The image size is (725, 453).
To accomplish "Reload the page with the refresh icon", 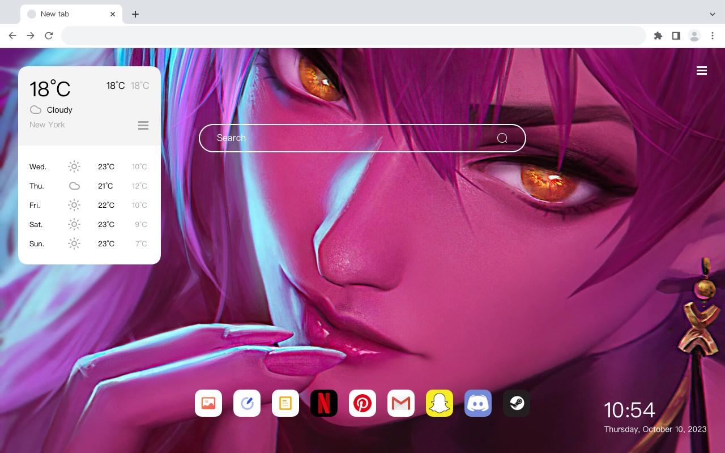I will point(49,36).
